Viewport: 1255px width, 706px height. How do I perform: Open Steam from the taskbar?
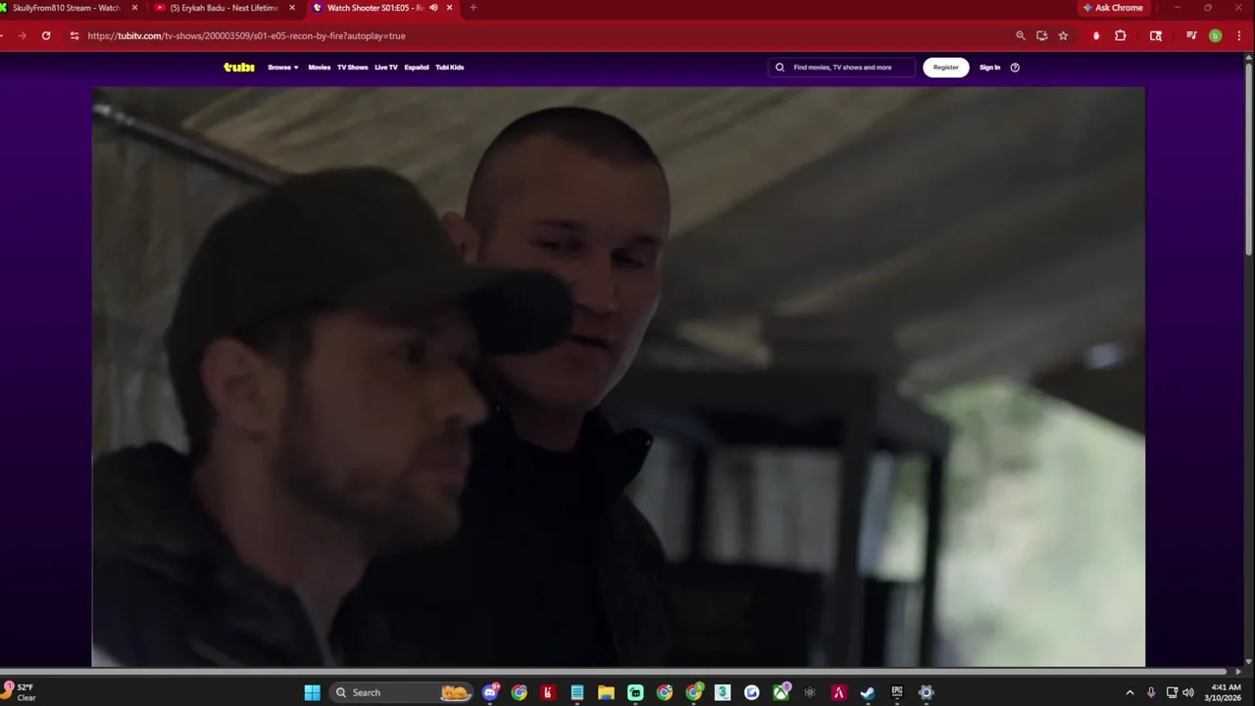(868, 692)
